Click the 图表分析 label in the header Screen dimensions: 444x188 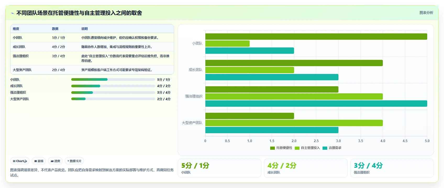click(426, 13)
